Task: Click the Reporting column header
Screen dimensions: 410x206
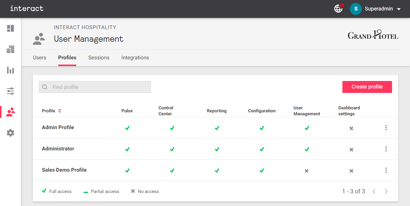Action: coord(217,111)
